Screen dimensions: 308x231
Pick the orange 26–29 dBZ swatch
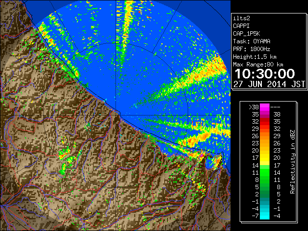coord(265,136)
